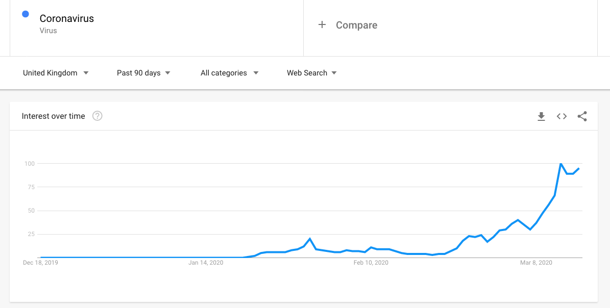610x308 pixels.
Task: Select the Coronavirus search term
Action: pos(66,18)
